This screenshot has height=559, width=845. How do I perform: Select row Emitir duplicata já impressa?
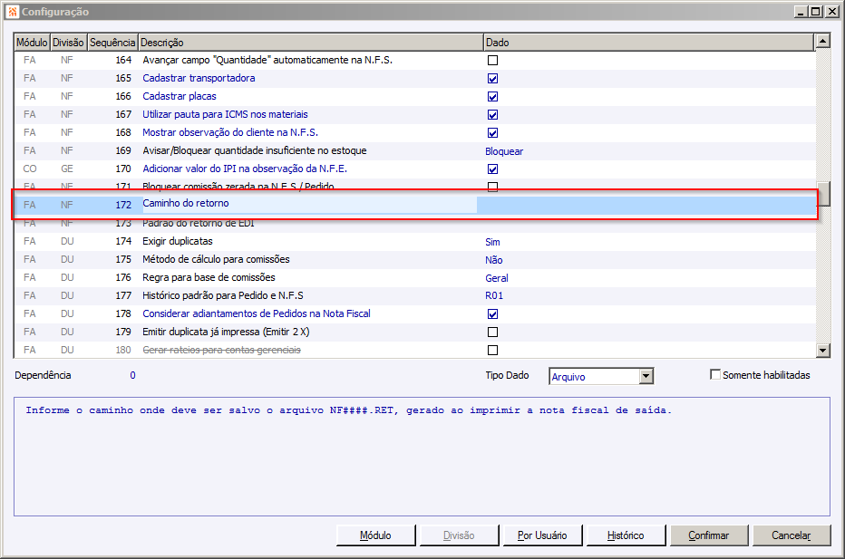415,332
